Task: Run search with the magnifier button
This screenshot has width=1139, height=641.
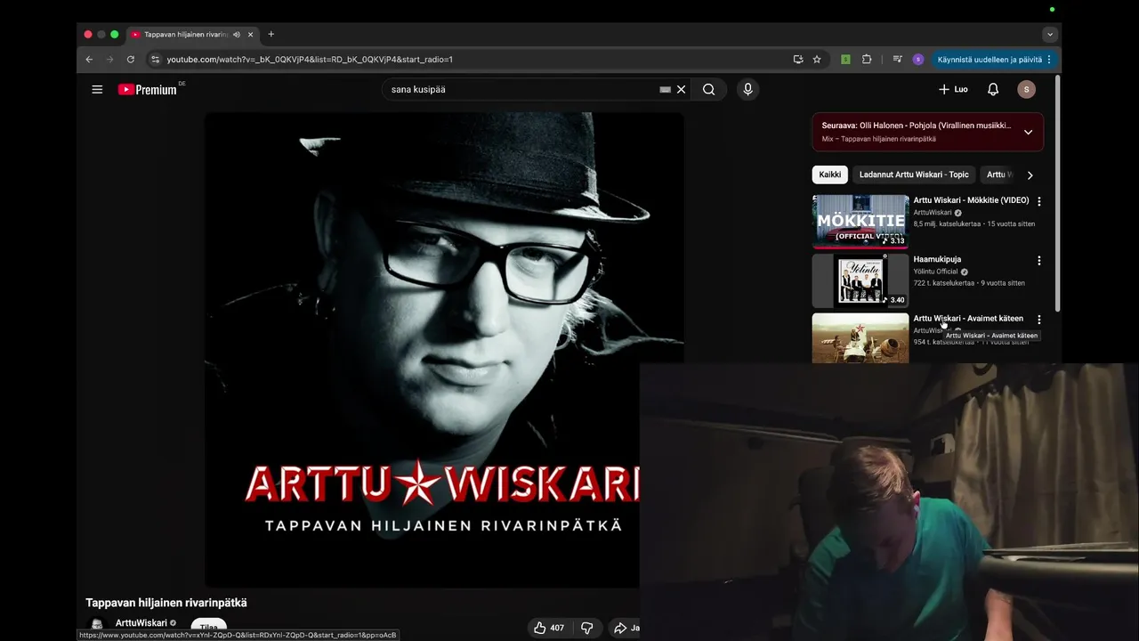Action: pyautogui.click(x=708, y=89)
